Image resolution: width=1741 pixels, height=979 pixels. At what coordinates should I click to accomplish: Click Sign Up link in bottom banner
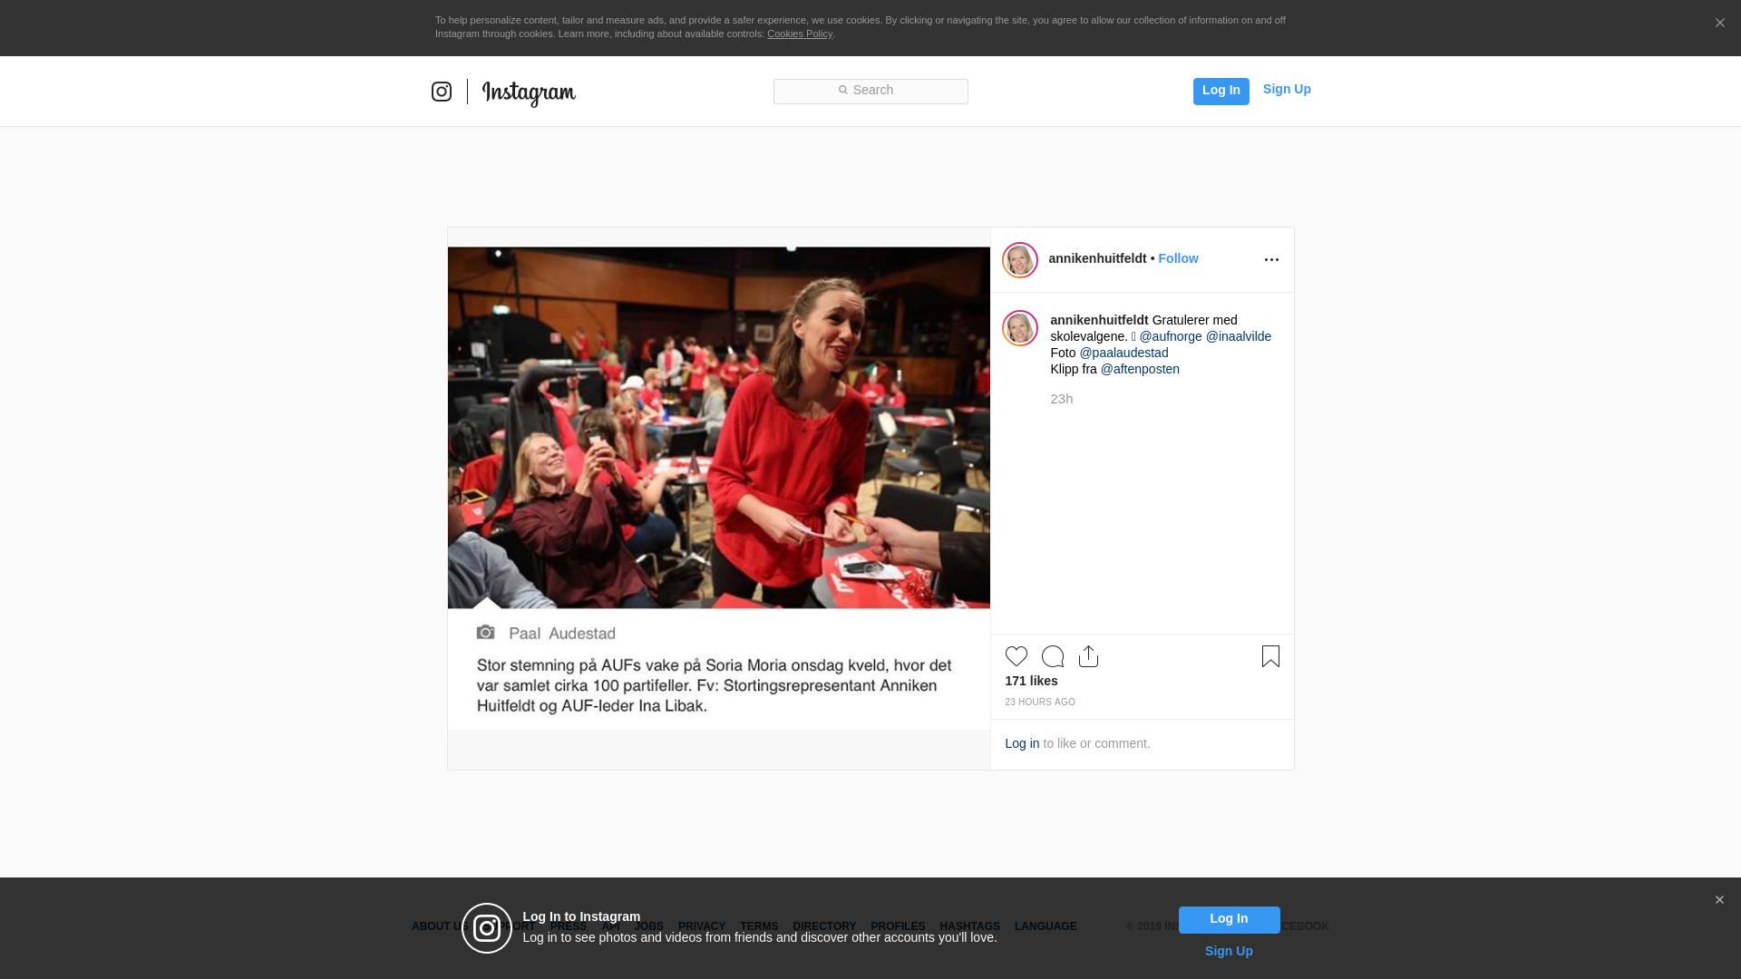click(1229, 951)
